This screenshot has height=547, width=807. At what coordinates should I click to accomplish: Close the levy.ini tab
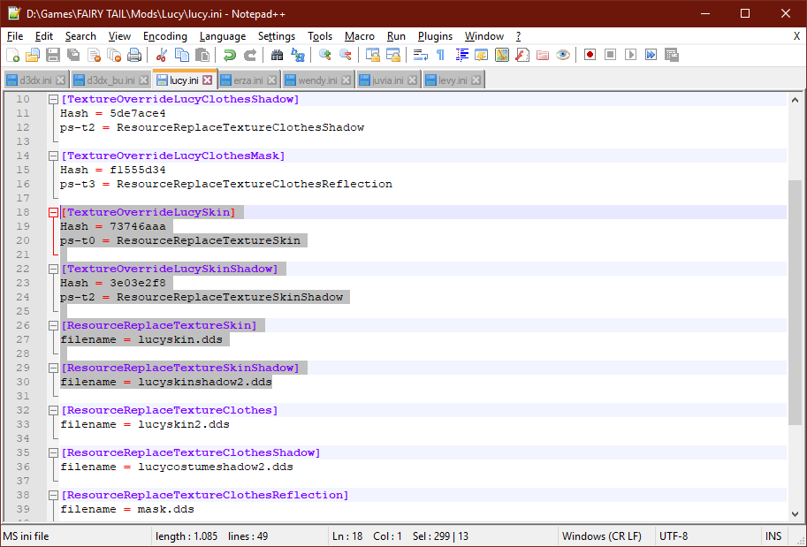click(476, 80)
